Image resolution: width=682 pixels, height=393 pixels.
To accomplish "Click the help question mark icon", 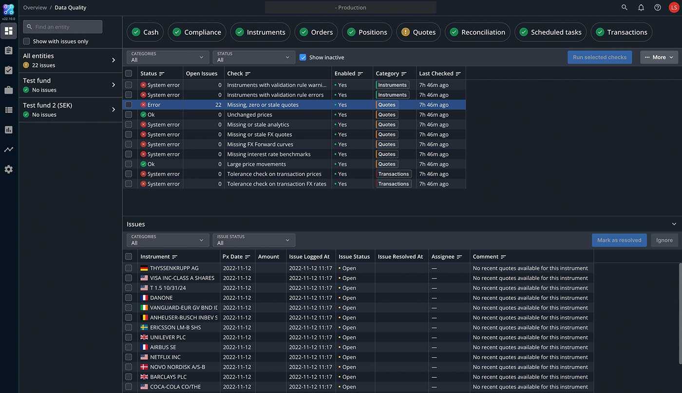I will tap(657, 7).
